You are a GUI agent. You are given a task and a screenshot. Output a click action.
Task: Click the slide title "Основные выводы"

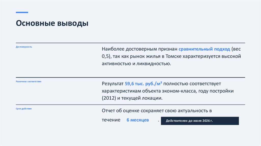[x=52, y=24]
